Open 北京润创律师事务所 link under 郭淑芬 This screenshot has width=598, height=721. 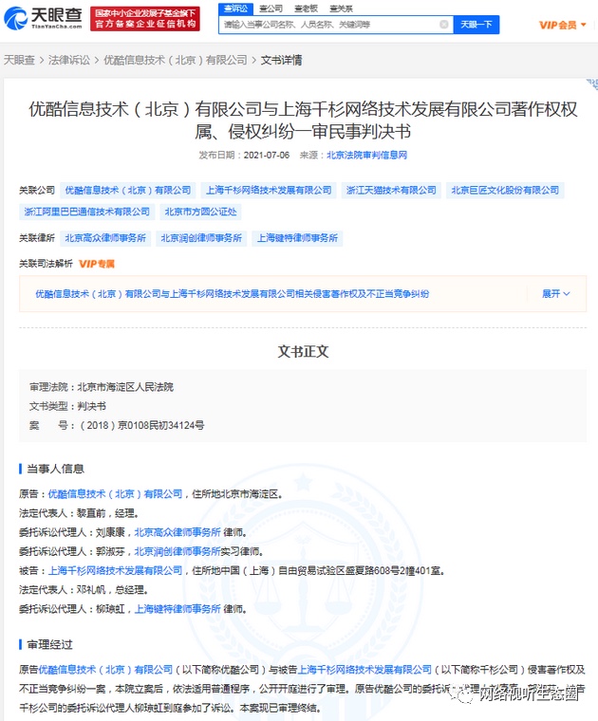pyautogui.click(x=178, y=551)
